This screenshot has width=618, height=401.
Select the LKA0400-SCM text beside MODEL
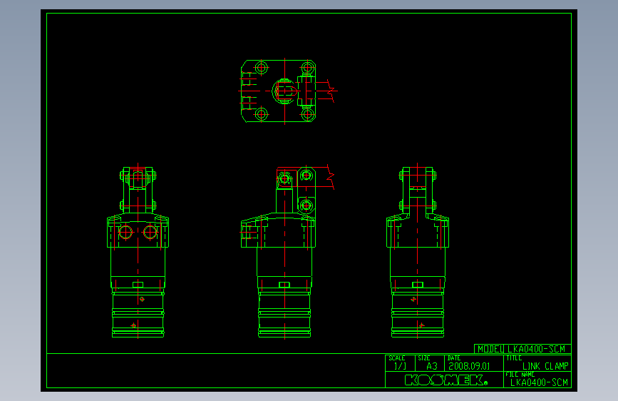coord(537,349)
